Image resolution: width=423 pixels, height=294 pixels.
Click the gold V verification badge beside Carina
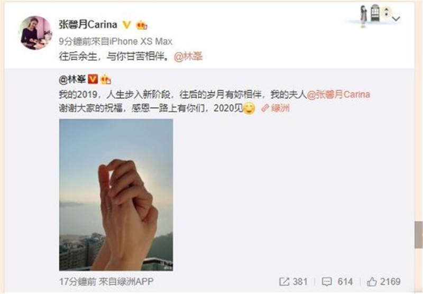tap(126, 25)
